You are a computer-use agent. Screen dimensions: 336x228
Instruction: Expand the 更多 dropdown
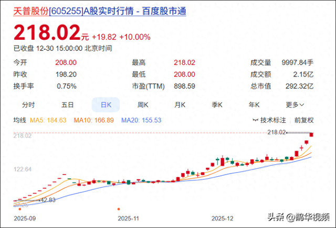(295, 105)
